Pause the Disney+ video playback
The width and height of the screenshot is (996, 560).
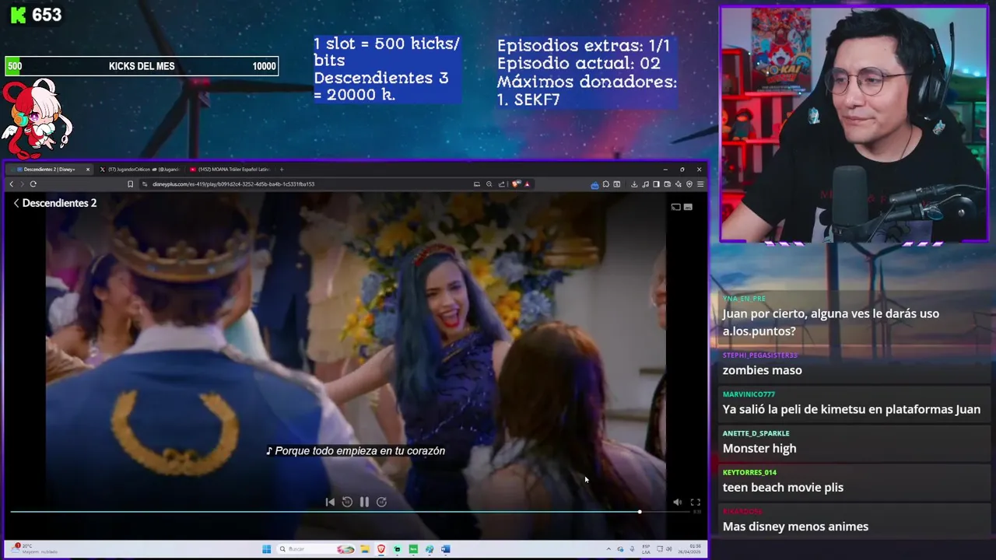tap(364, 502)
